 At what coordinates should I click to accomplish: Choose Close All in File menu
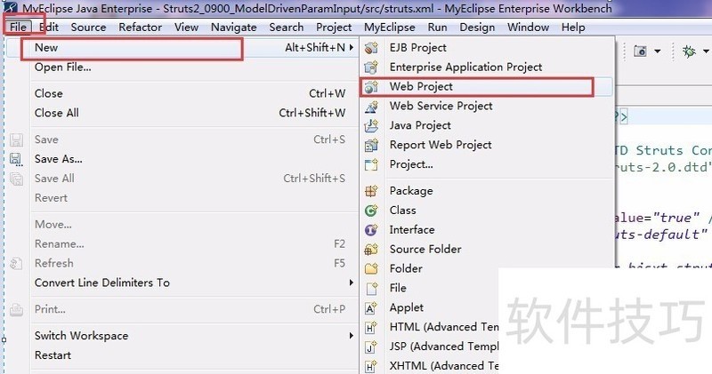[56, 113]
